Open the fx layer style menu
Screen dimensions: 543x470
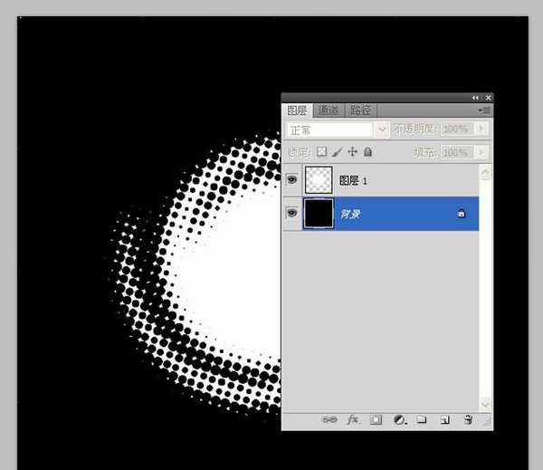[353, 420]
